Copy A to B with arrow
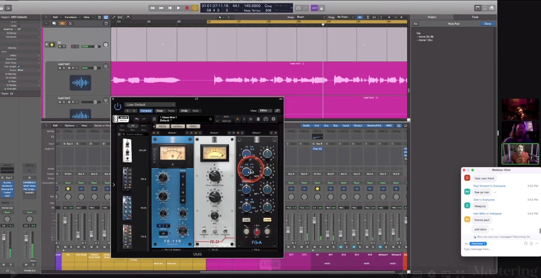Viewport: 541px width, 278px height. [244, 119]
